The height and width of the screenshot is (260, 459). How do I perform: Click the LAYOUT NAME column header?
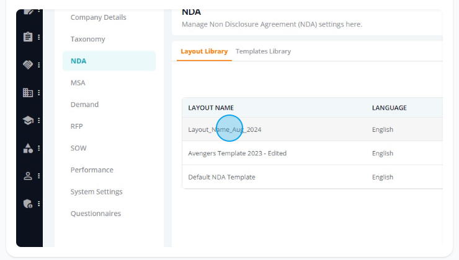[x=211, y=108]
